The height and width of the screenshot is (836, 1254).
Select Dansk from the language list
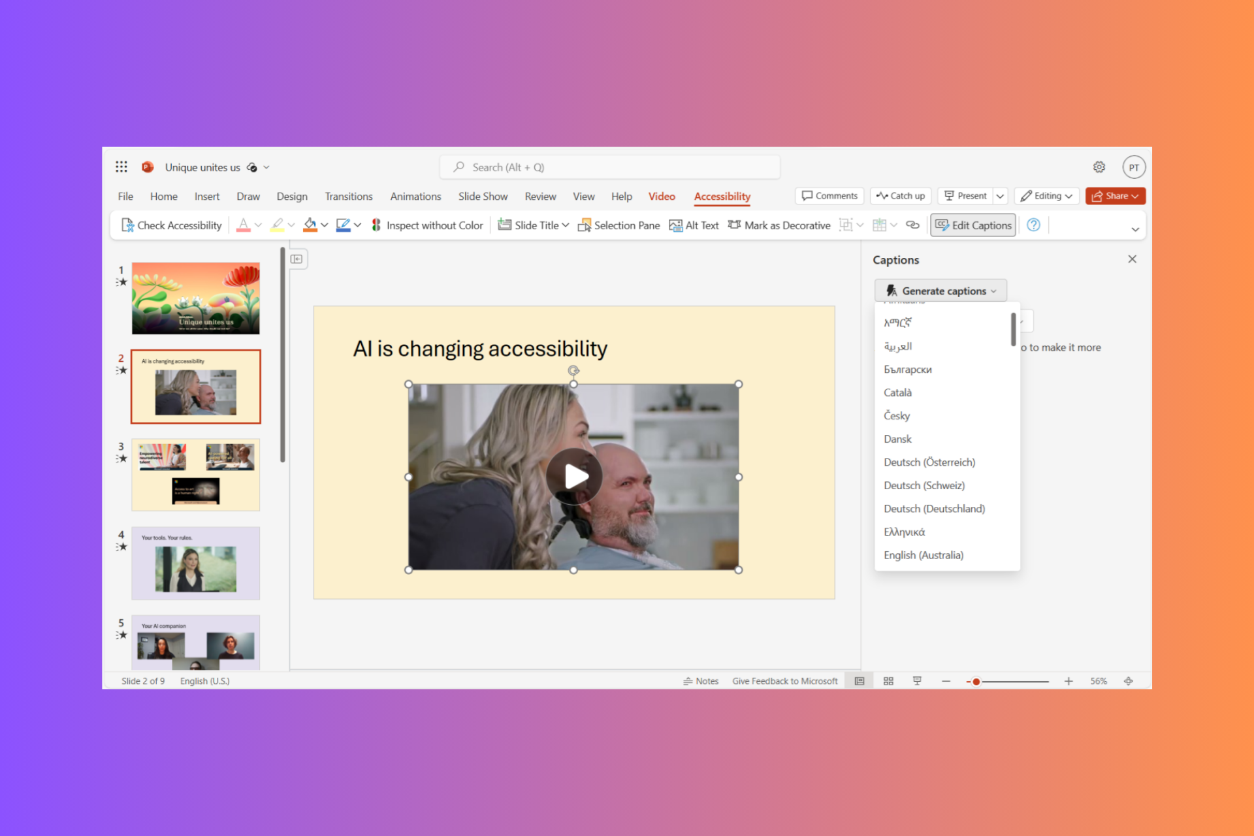coord(947,439)
